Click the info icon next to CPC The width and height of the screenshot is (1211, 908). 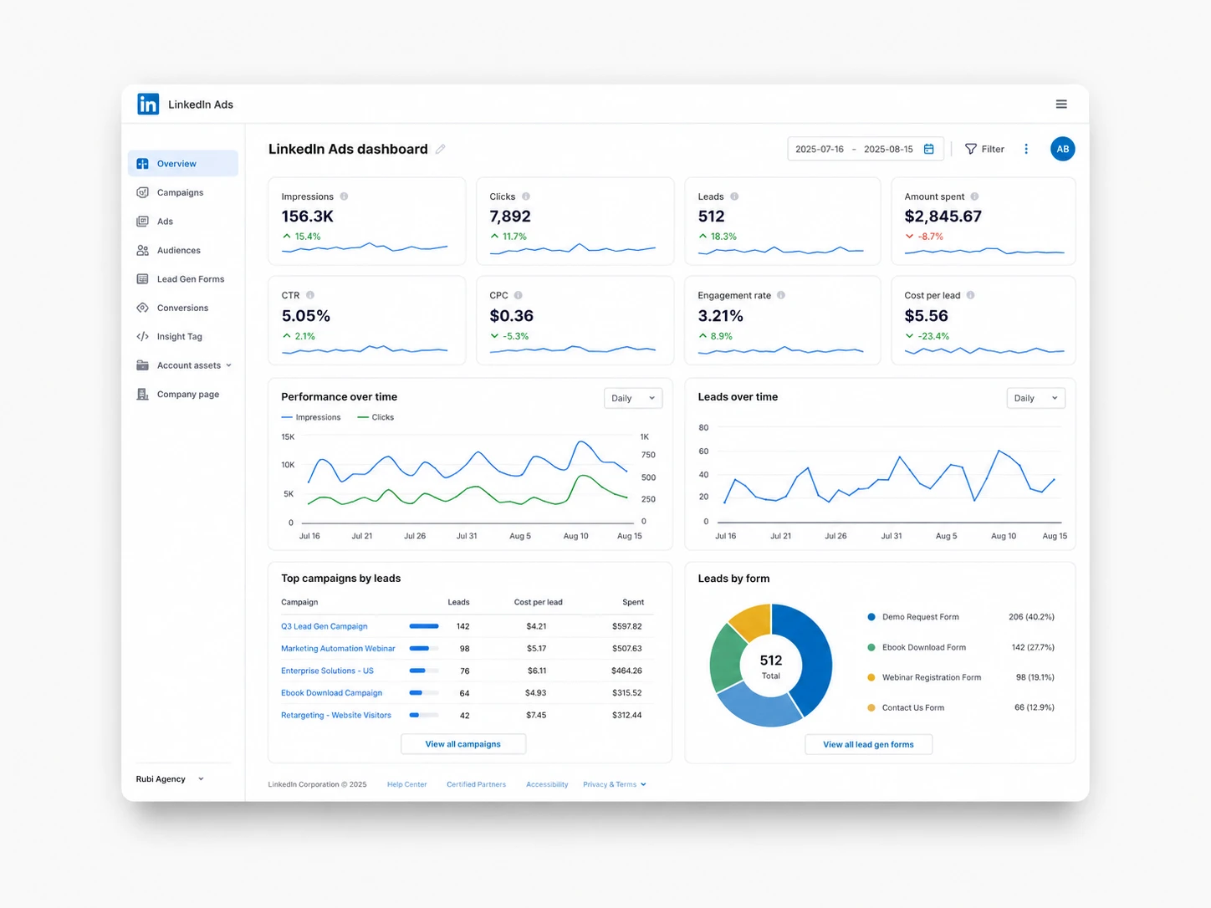(x=519, y=295)
